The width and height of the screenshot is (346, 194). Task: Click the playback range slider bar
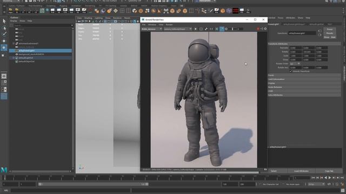pos(94,184)
